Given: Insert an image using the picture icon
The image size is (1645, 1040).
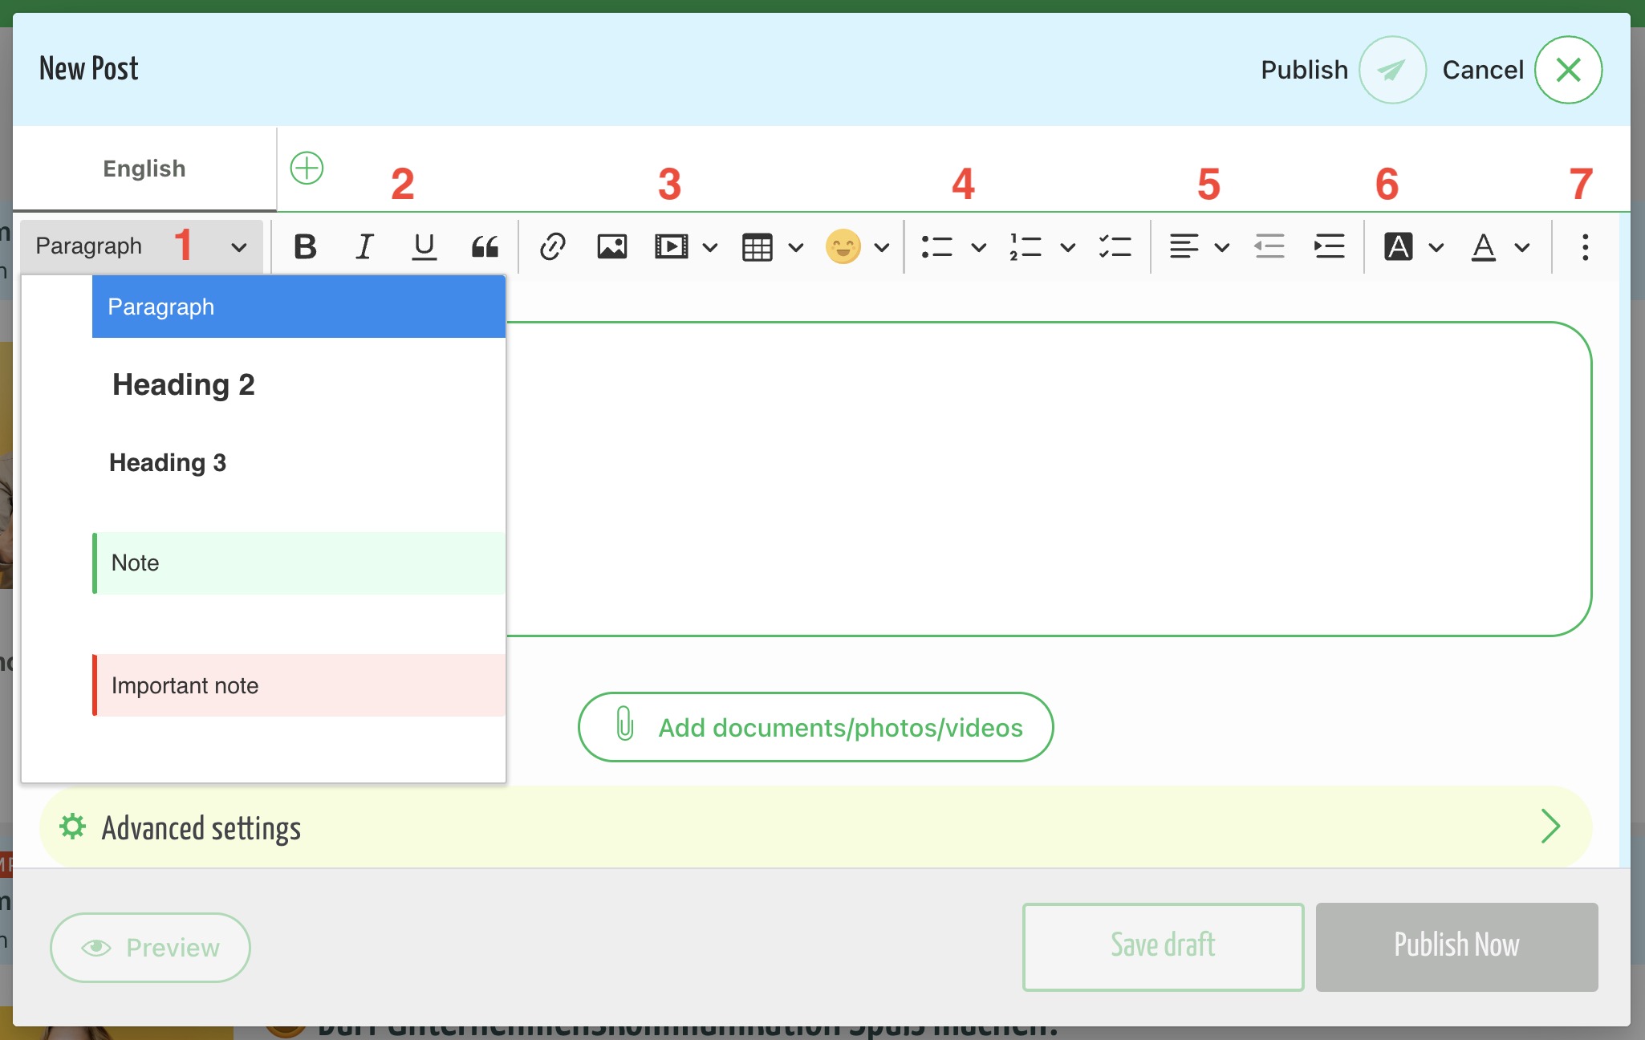Looking at the screenshot, I should (612, 246).
